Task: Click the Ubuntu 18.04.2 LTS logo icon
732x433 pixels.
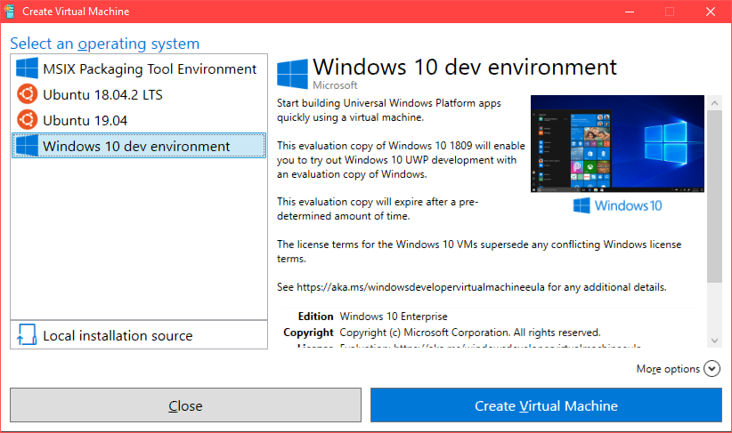Action: click(x=28, y=94)
